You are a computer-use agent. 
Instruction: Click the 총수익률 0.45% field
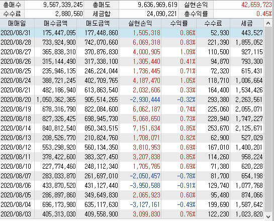[243, 14]
